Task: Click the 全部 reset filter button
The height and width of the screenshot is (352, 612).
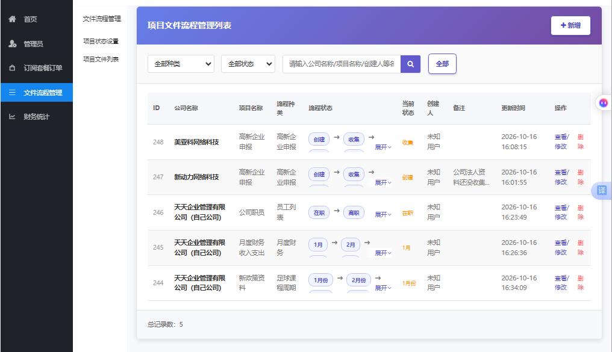Action: (x=442, y=64)
